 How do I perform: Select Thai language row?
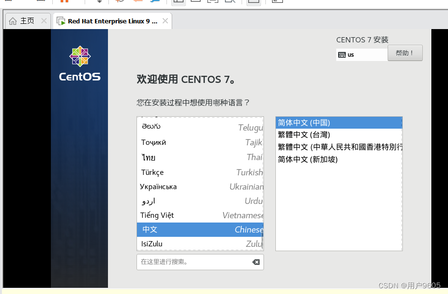click(x=200, y=157)
